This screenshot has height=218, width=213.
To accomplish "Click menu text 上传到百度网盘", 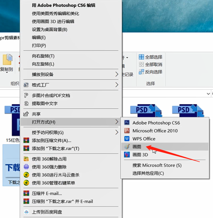I will coord(47,212).
